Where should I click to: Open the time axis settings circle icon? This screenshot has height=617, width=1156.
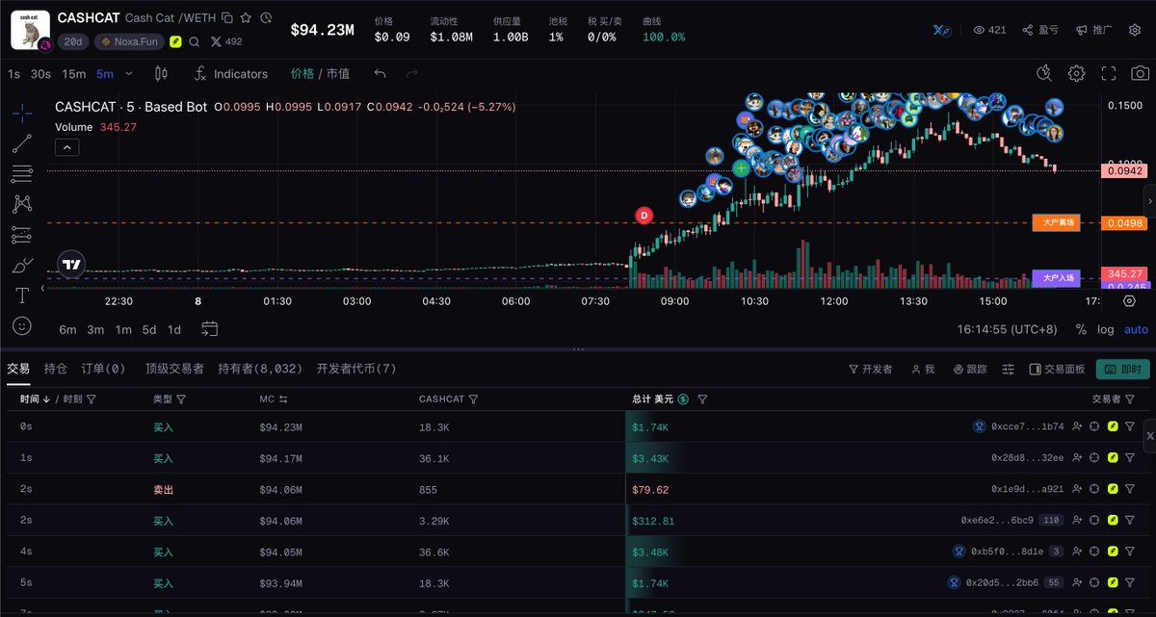(1130, 301)
